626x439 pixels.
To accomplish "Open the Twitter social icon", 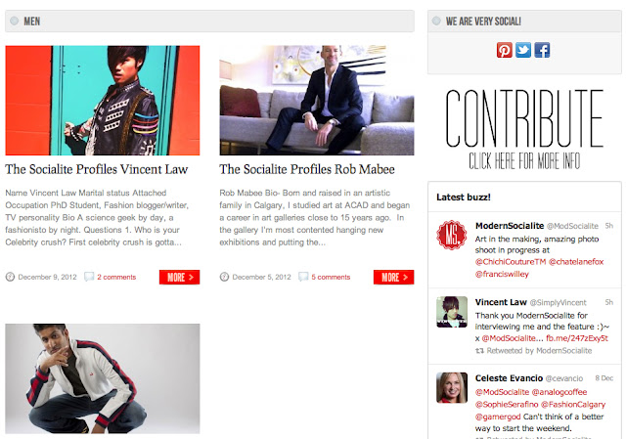I will tap(523, 50).
